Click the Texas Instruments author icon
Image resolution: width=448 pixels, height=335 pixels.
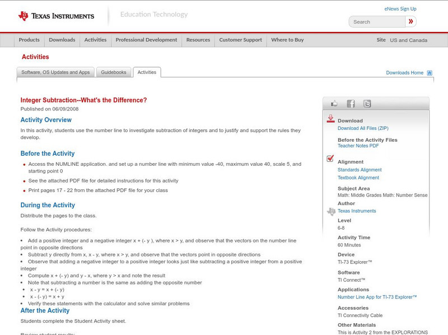point(331,212)
